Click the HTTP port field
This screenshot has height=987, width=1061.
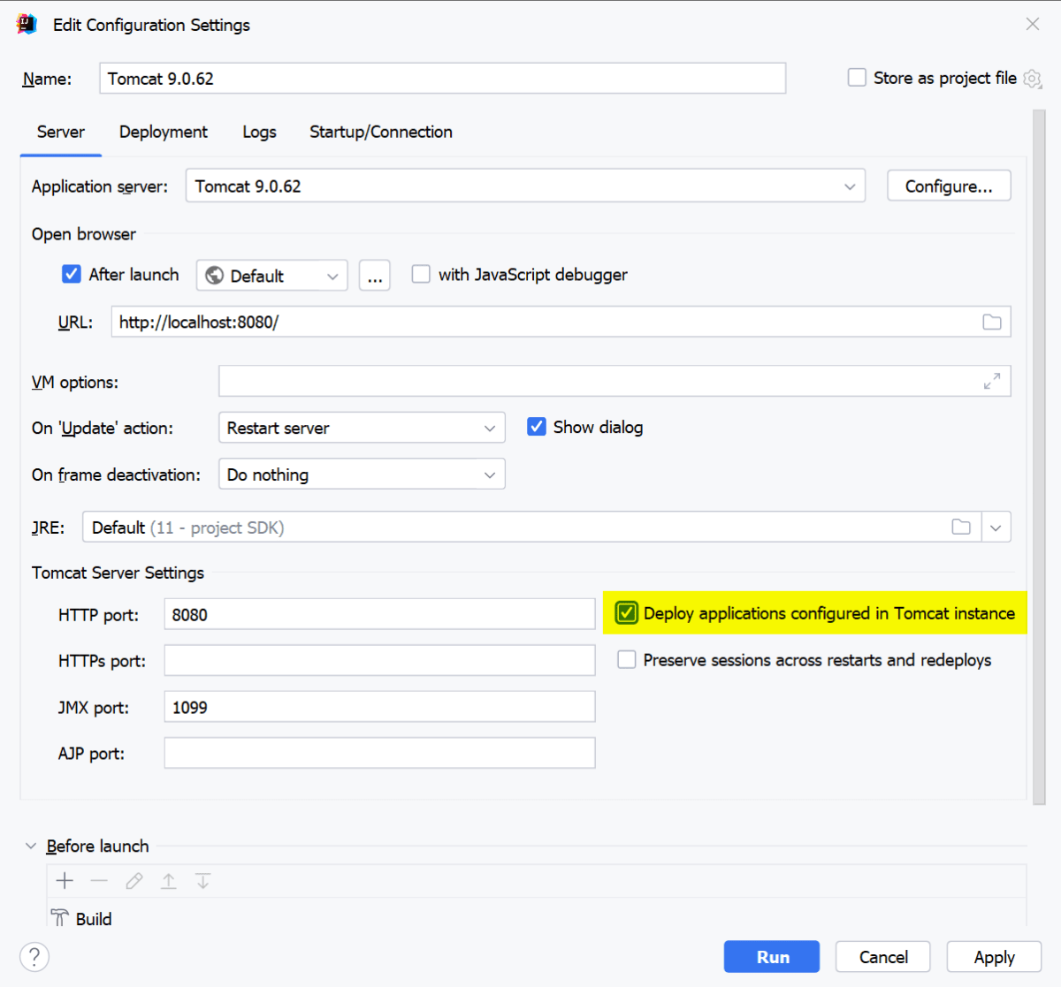(379, 614)
